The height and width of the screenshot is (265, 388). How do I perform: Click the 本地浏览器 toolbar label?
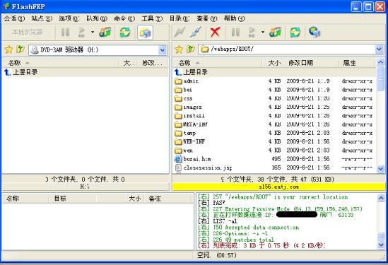[28, 33]
